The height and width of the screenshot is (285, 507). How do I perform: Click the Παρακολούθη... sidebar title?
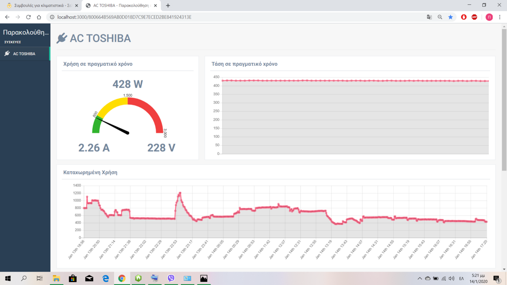(x=26, y=32)
